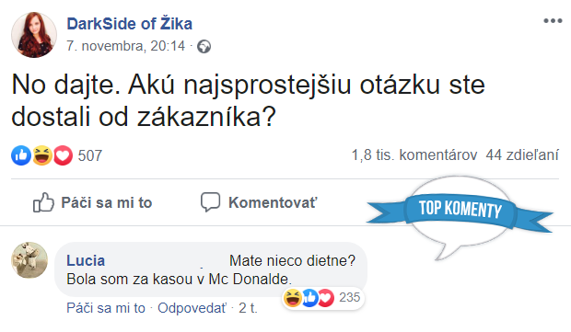This screenshot has width=571, height=332.
Task: Click the laughing emoji reaction beside 507
Action: (42, 155)
